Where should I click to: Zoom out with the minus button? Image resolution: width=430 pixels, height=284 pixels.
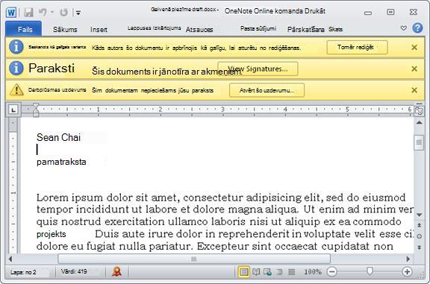pyautogui.click(x=331, y=271)
